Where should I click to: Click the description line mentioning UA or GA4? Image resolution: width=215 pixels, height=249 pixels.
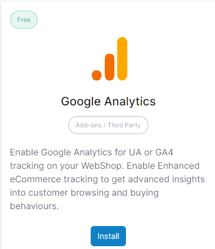click(x=91, y=153)
